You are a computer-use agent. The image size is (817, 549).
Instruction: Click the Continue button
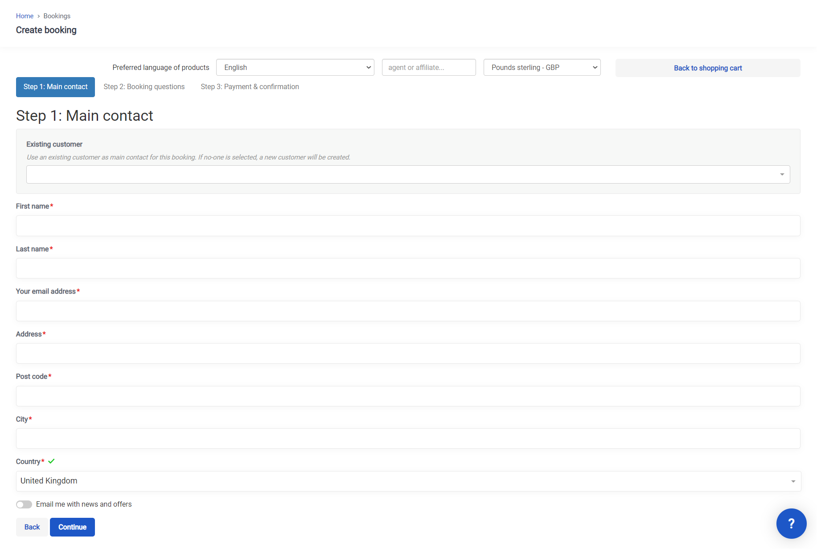[x=72, y=527]
